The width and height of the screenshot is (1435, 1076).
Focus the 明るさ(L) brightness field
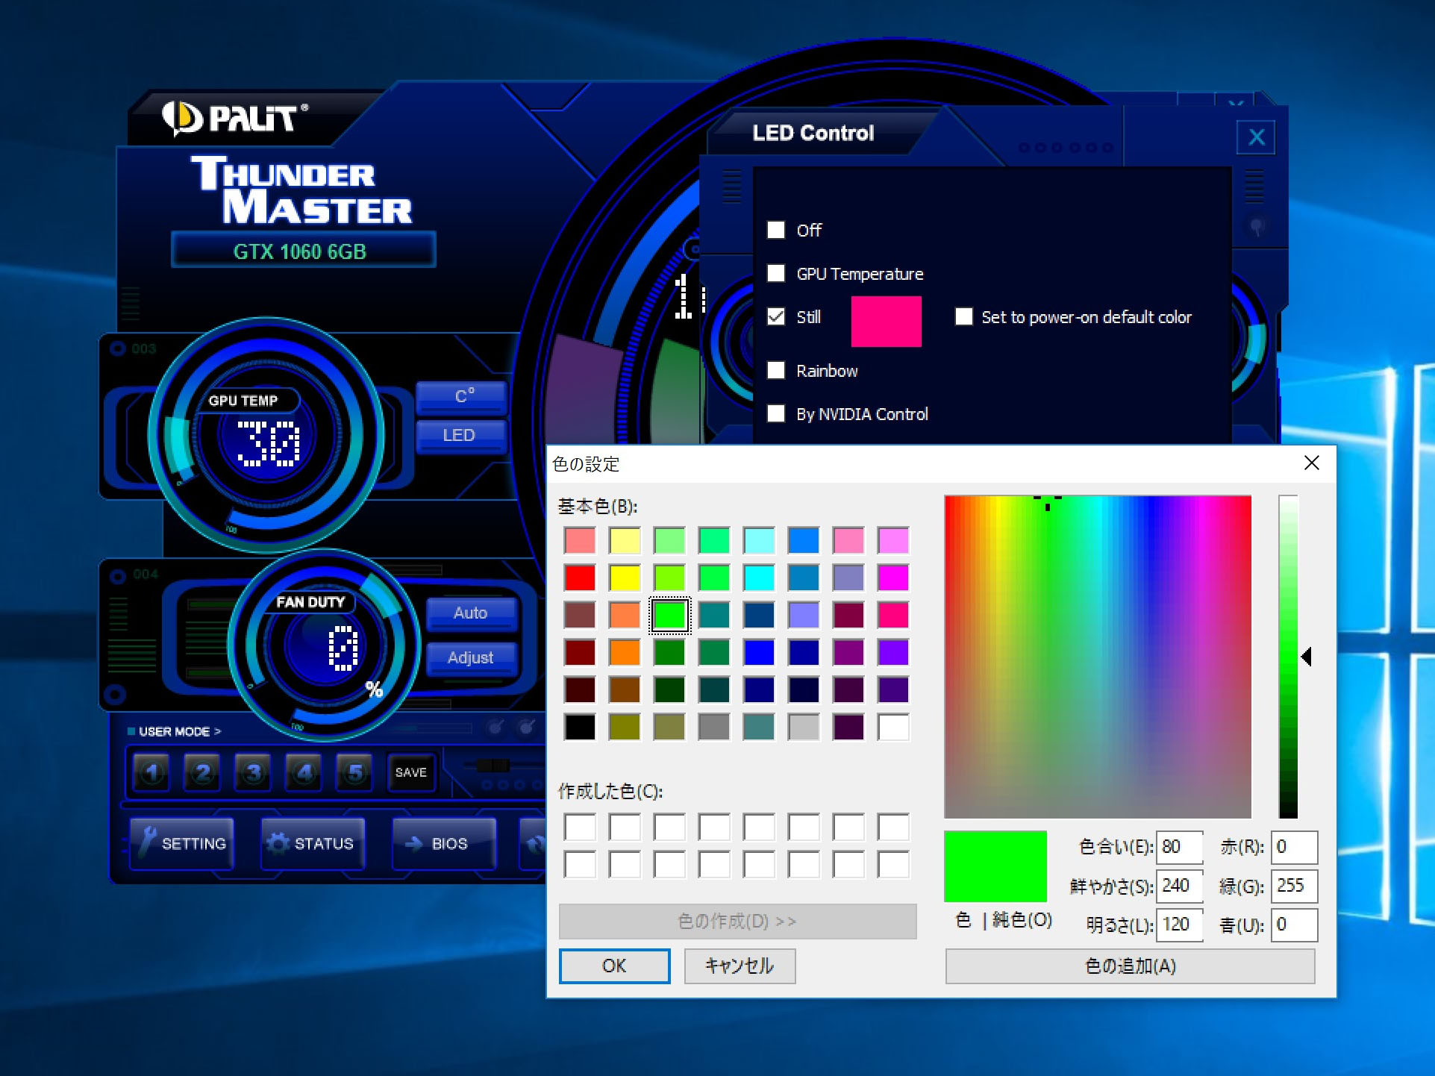click(x=1180, y=925)
